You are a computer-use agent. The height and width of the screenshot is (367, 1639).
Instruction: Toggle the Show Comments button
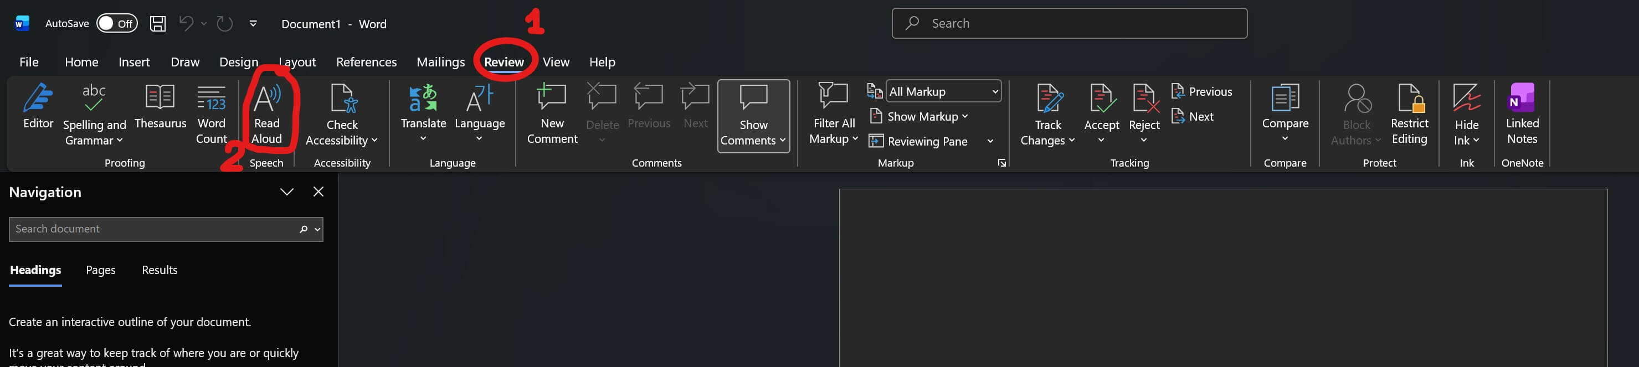pos(753,116)
